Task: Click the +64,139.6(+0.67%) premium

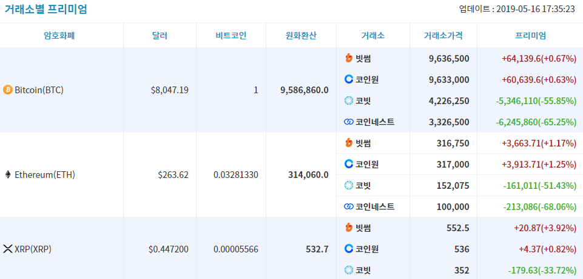Action: [x=539, y=59]
